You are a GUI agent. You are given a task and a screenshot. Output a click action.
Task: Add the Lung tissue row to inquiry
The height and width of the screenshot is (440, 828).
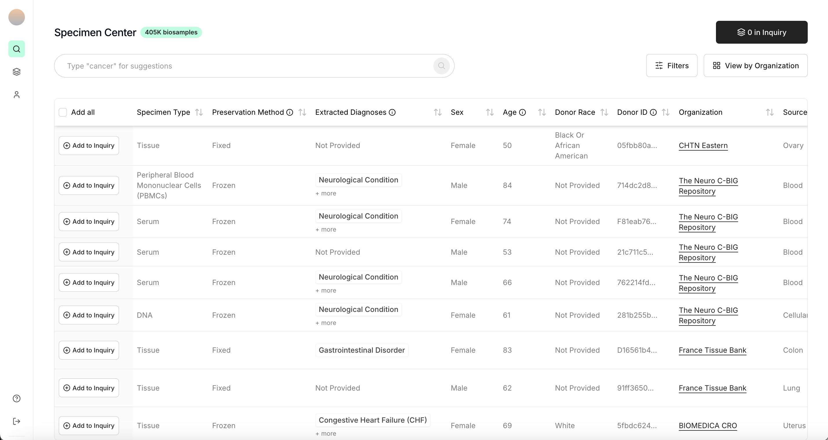[89, 388]
